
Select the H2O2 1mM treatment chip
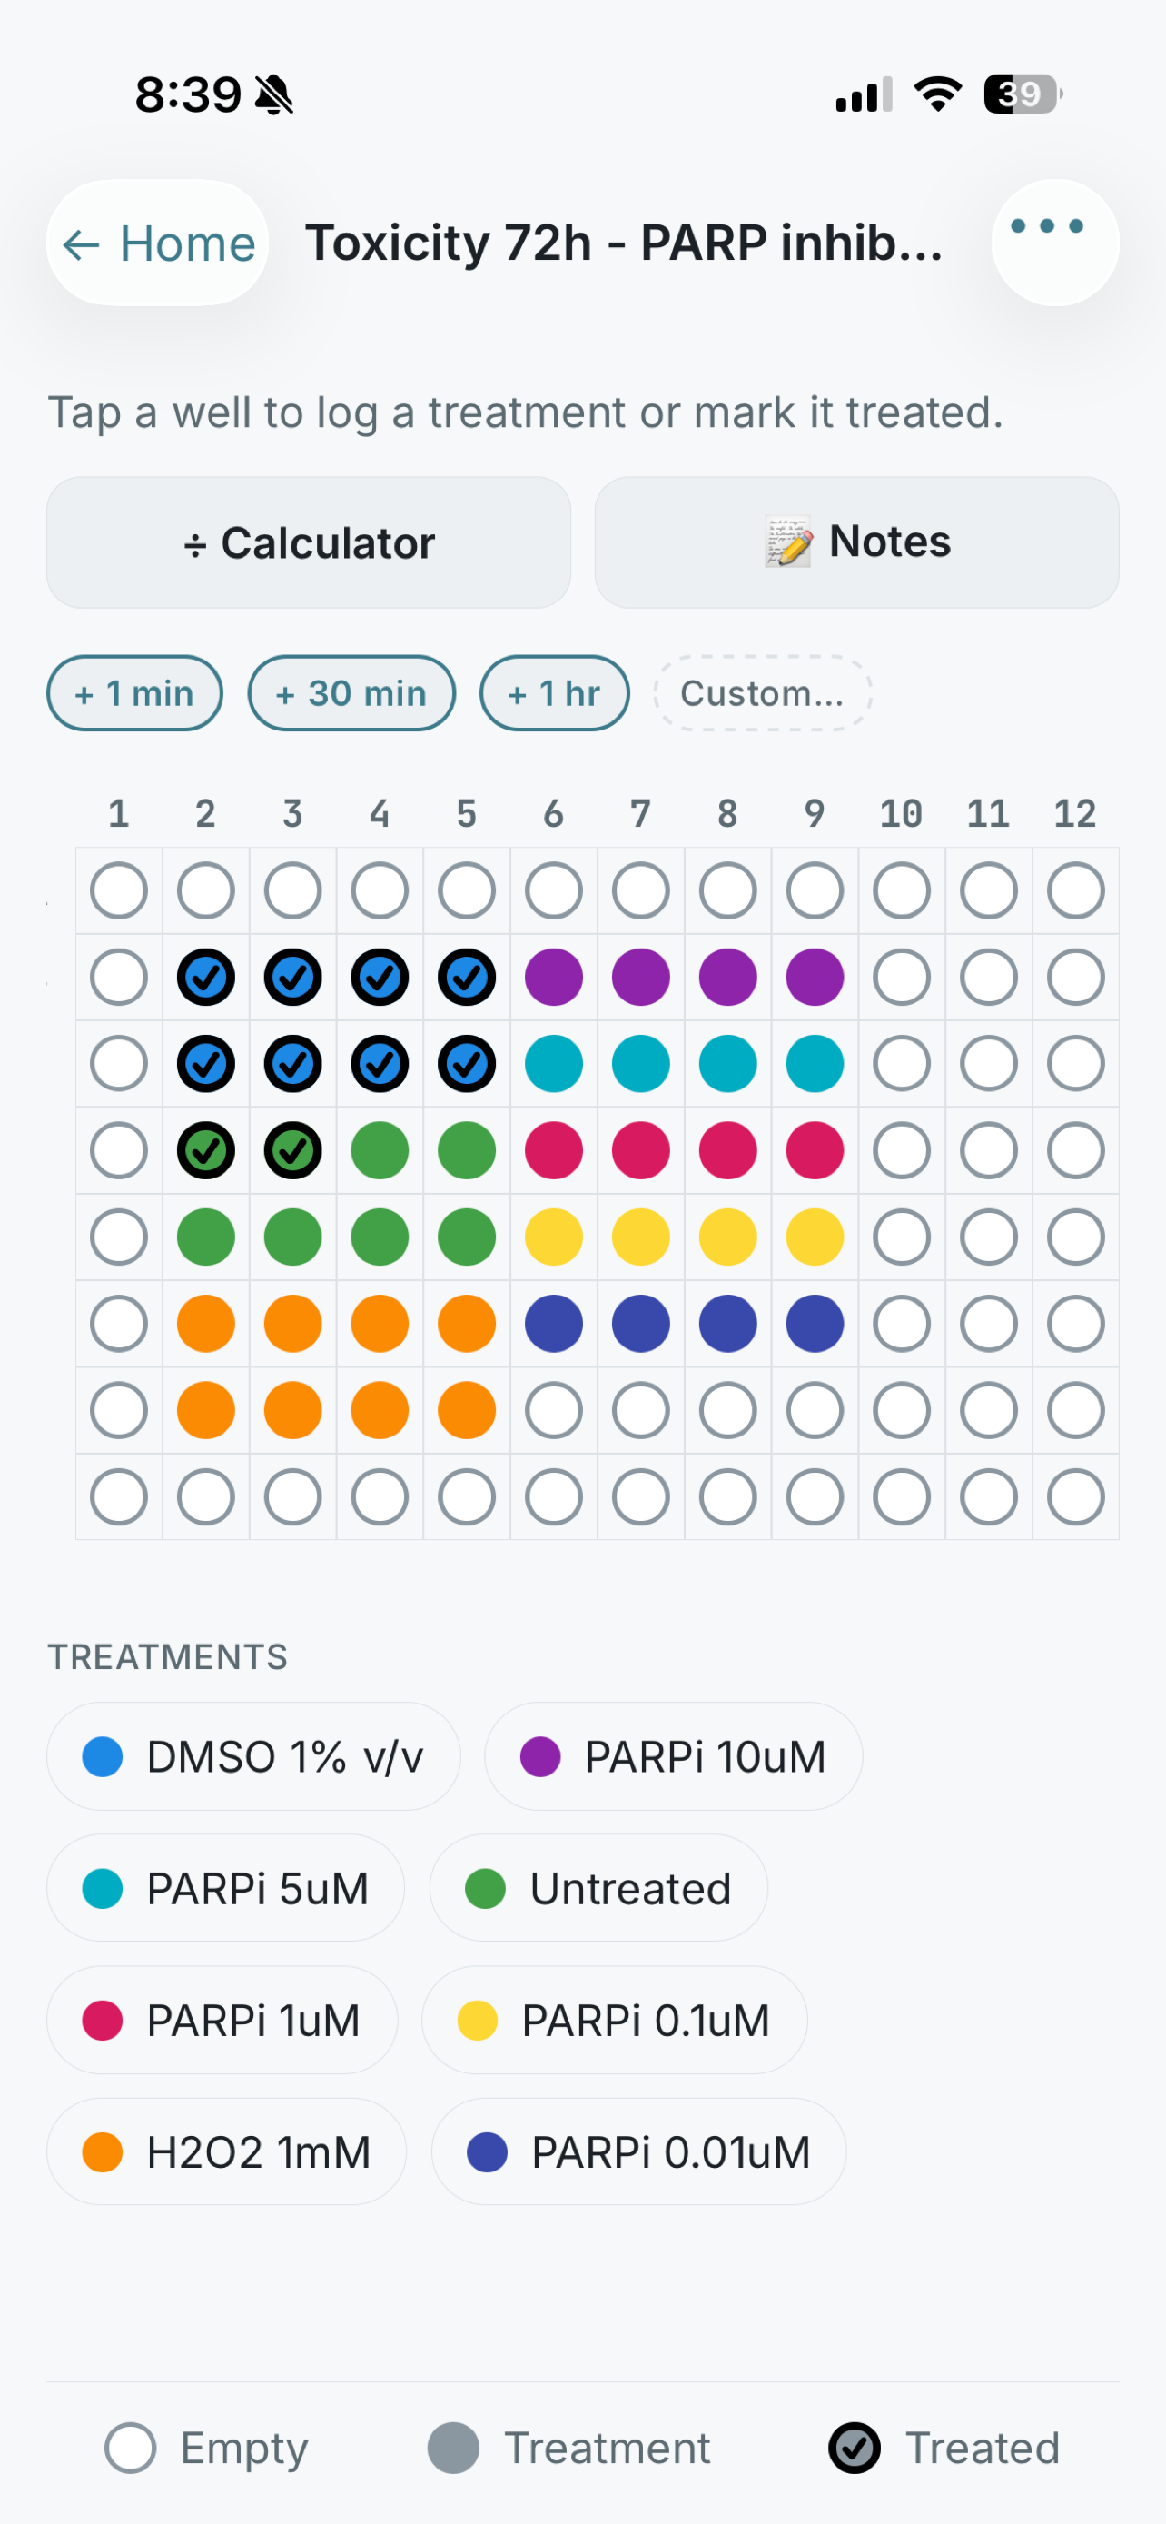pyautogui.click(x=226, y=2151)
